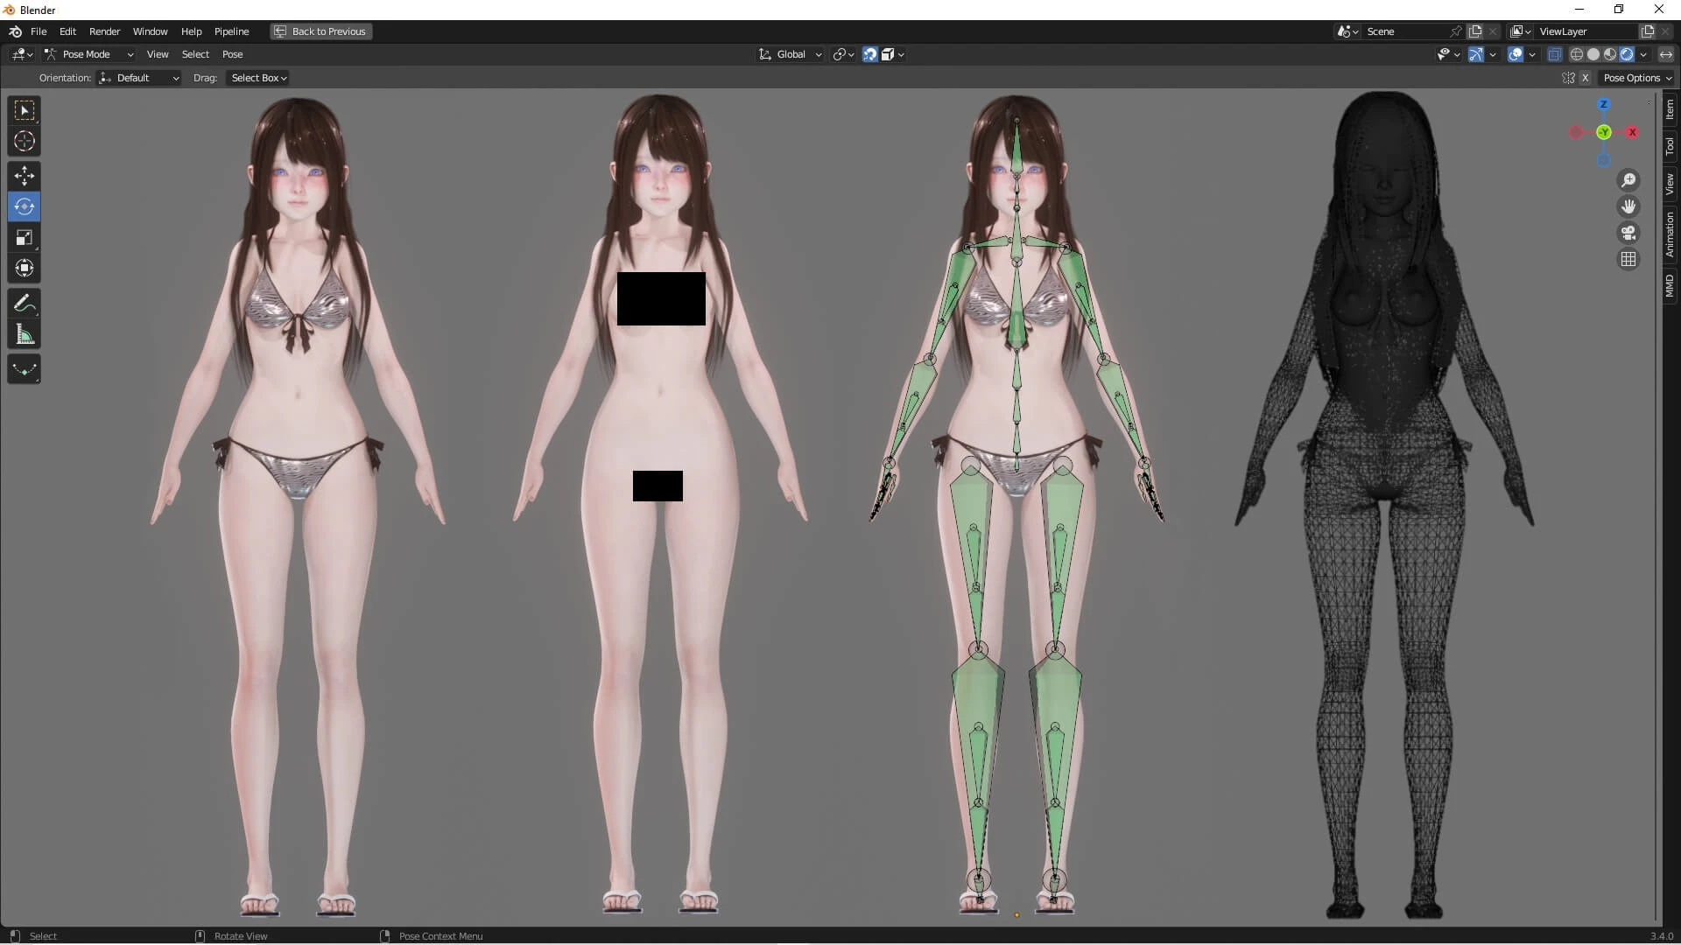Open the Render menu
Image resolution: width=1681 pixels, height=945 pixels.
tap(104, 31)
